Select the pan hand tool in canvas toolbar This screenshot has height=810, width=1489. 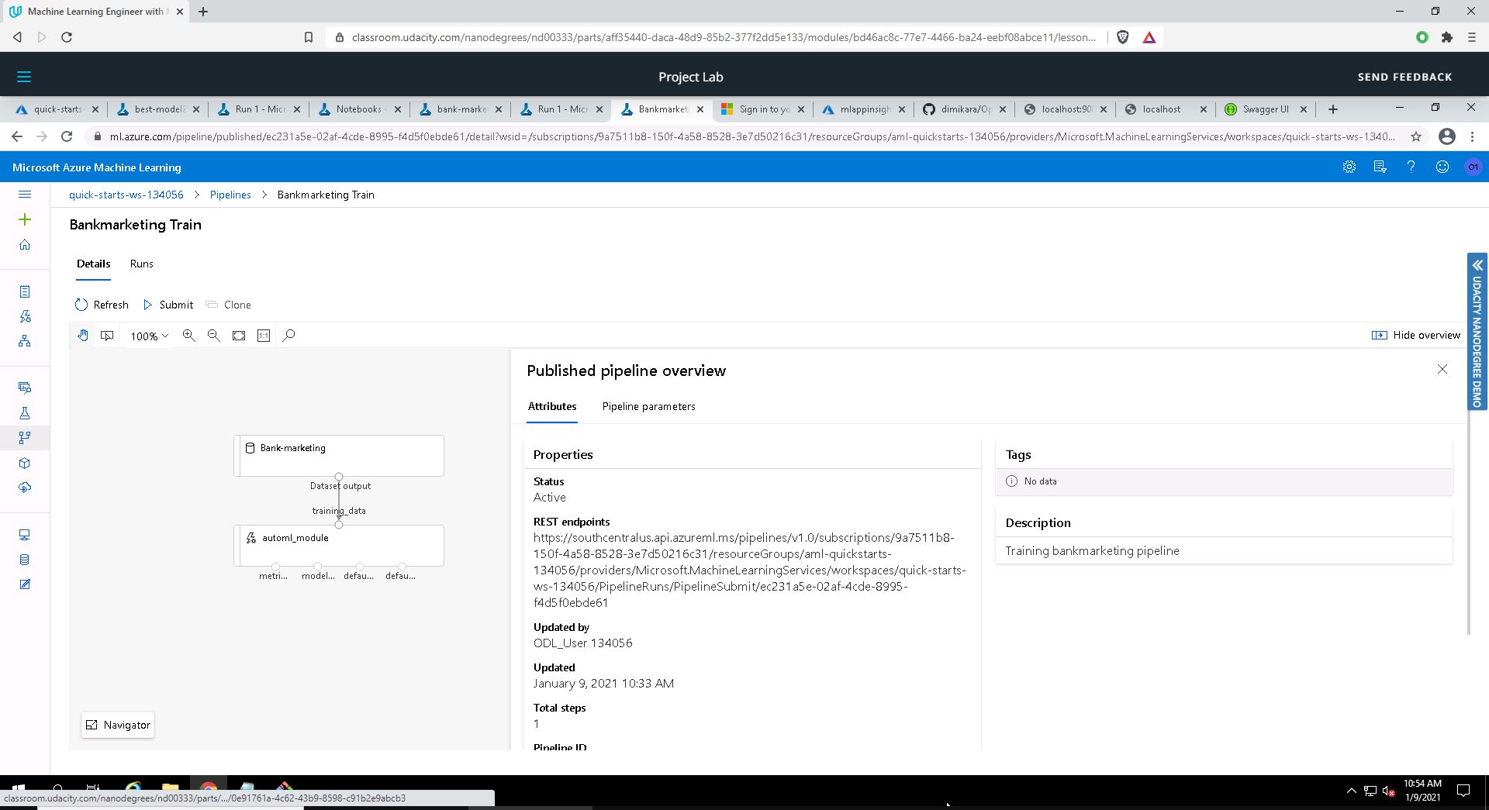click(x=82, y=336)
